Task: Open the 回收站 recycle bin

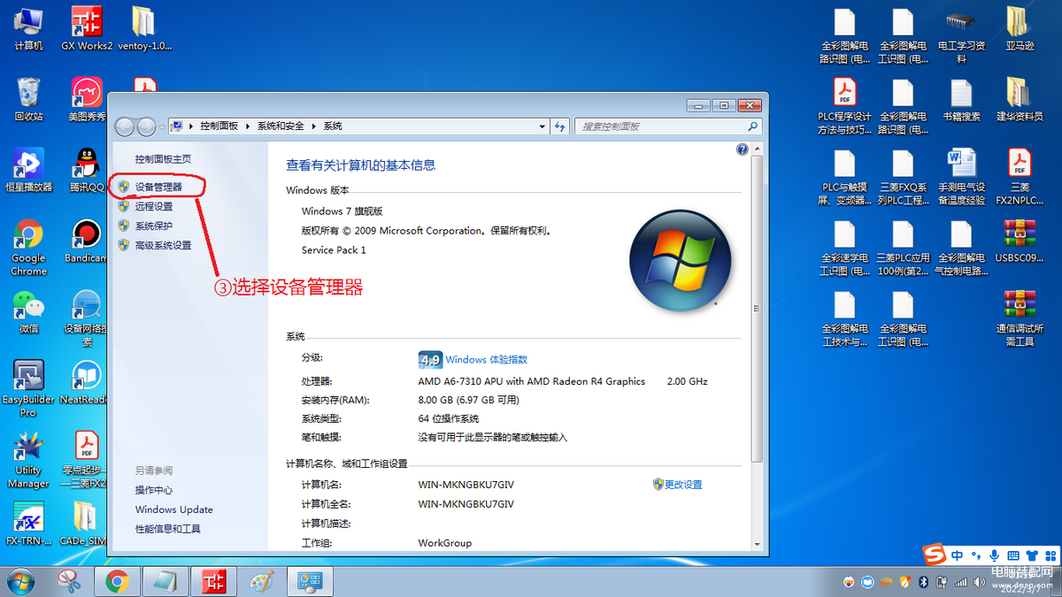Action: click(x=28, y=98)
